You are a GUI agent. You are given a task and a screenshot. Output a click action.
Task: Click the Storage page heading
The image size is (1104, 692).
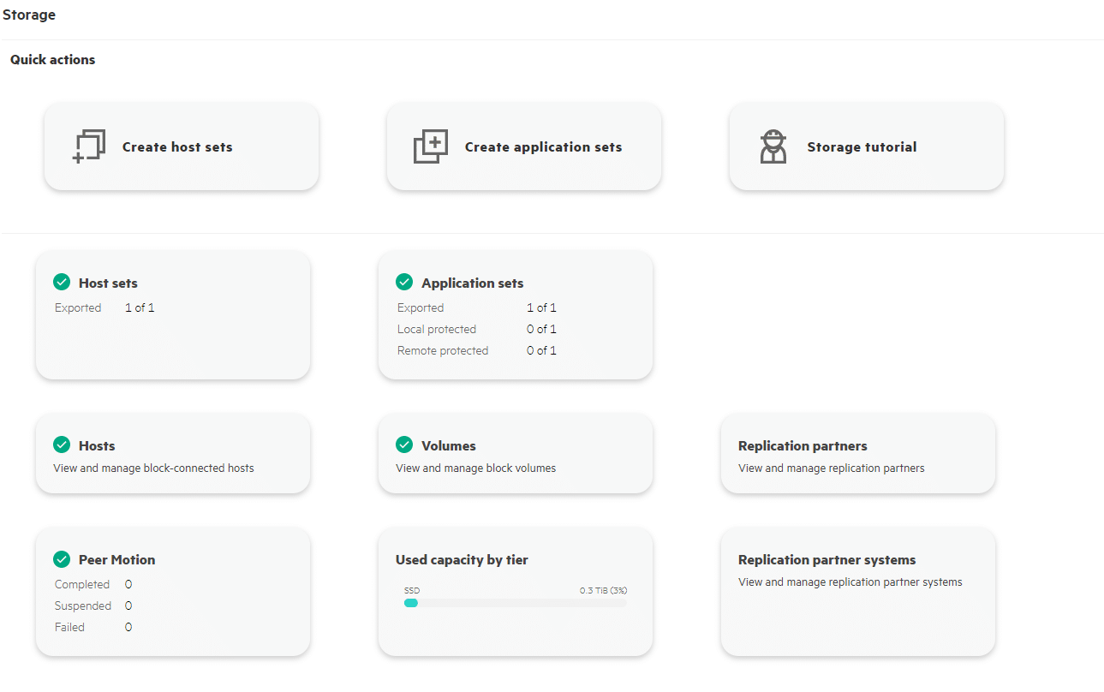[x=29, y=14]
